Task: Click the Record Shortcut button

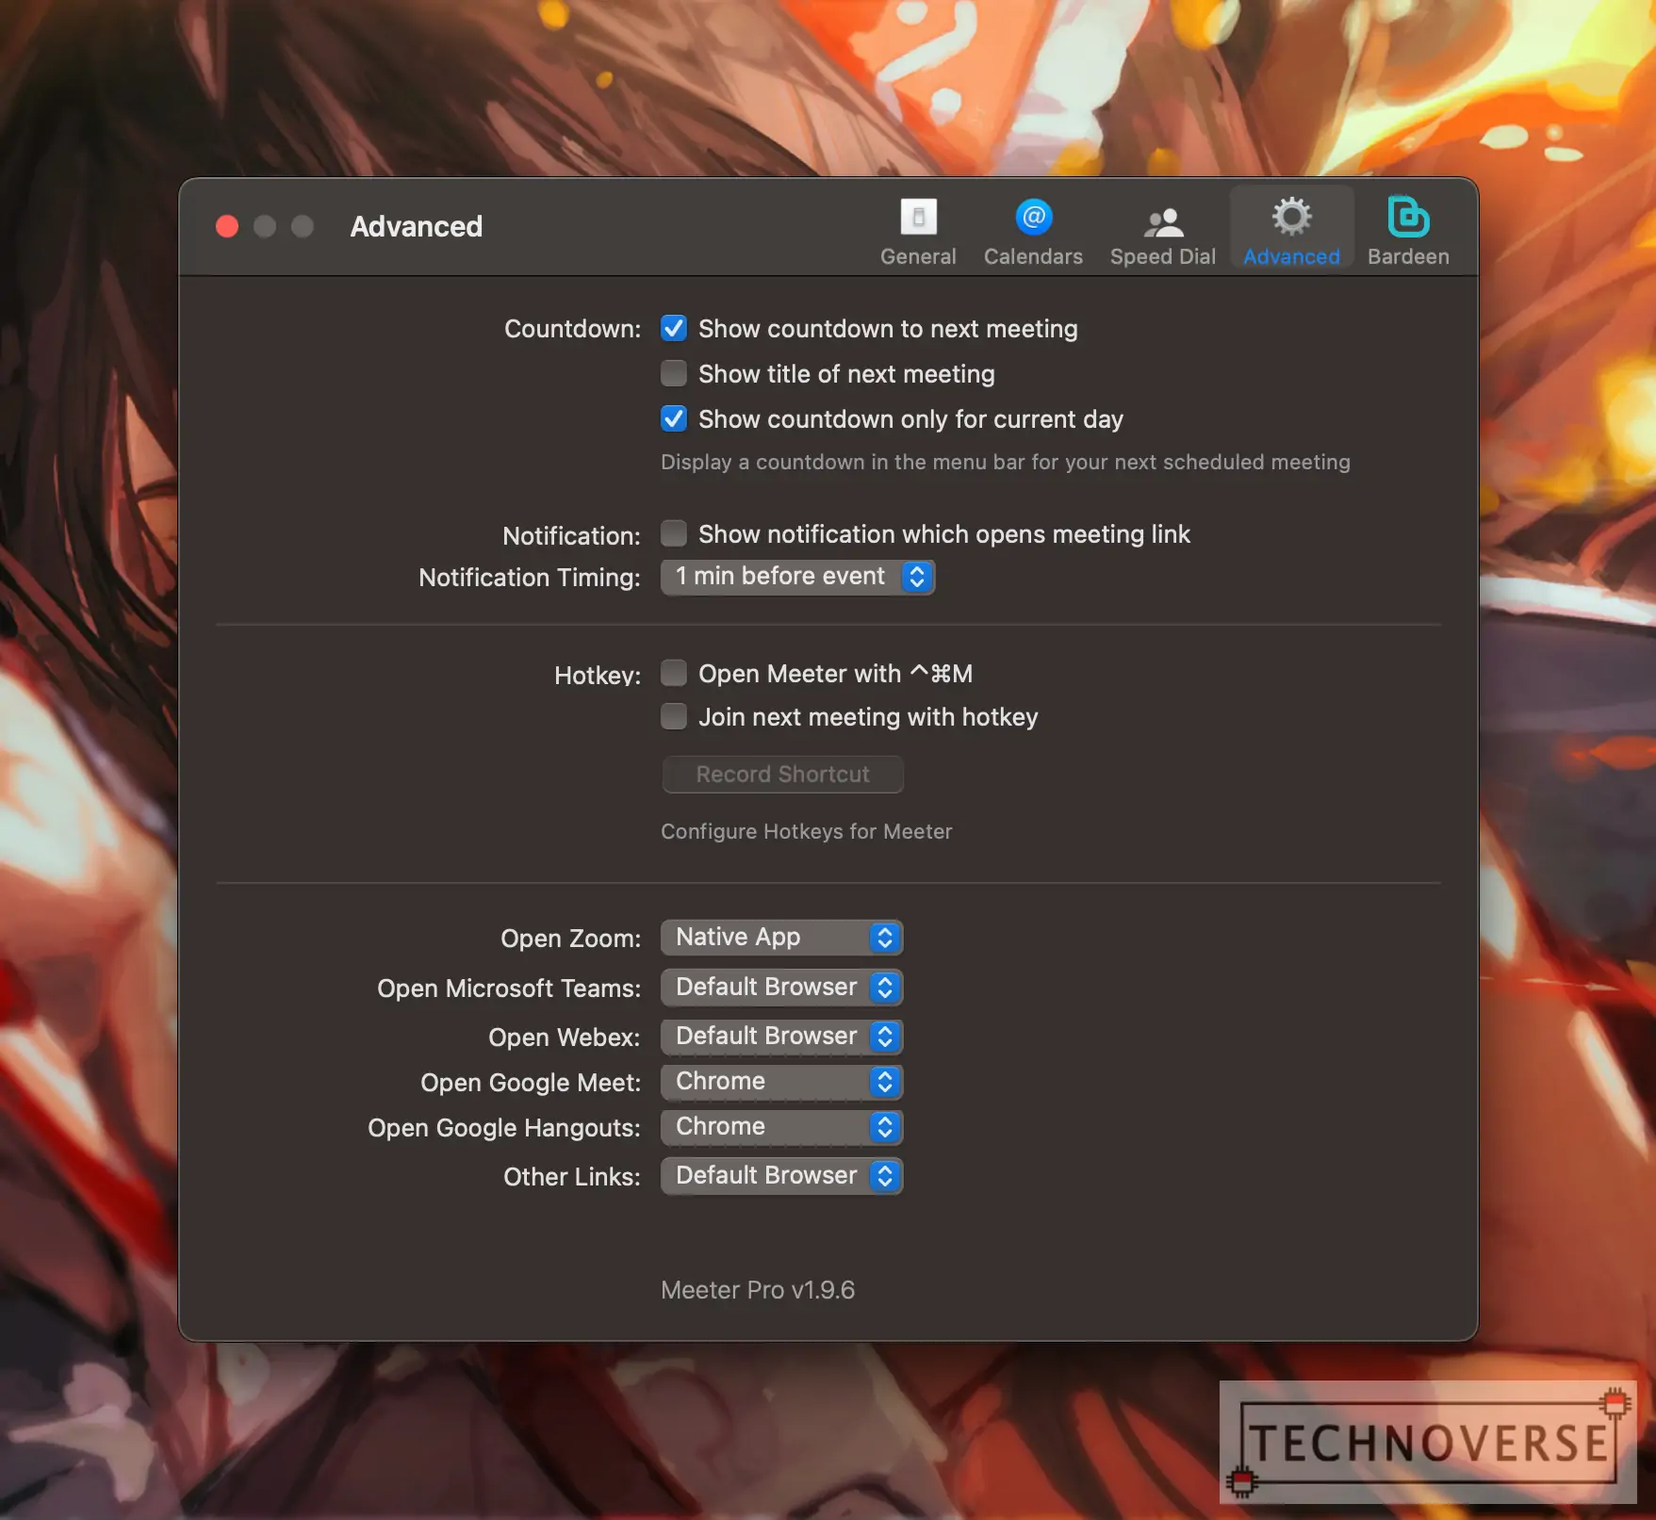Action: coord(782,775)
